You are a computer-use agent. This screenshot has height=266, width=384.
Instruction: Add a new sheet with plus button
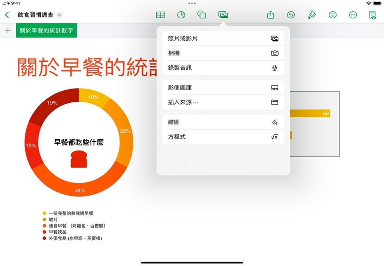[x=8, y=30]
